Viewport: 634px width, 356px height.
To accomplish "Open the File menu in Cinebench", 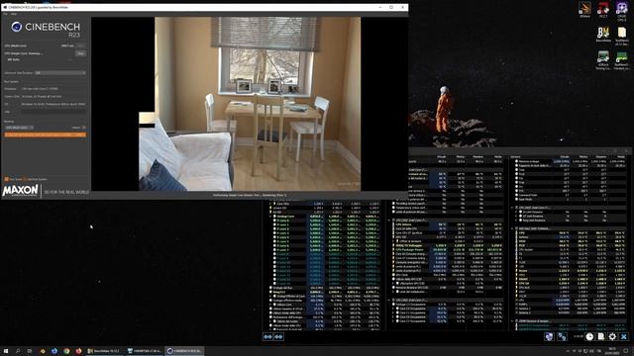I will [x=5, y=14].
